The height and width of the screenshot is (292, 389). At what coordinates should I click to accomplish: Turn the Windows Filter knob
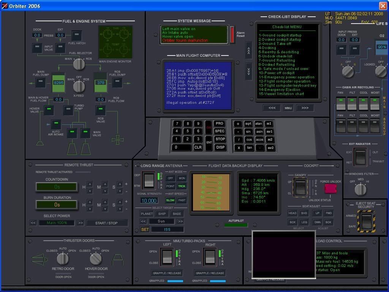tap(361, 190)
